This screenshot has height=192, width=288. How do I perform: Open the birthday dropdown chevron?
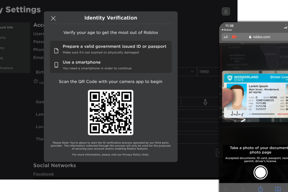(192, 72)
